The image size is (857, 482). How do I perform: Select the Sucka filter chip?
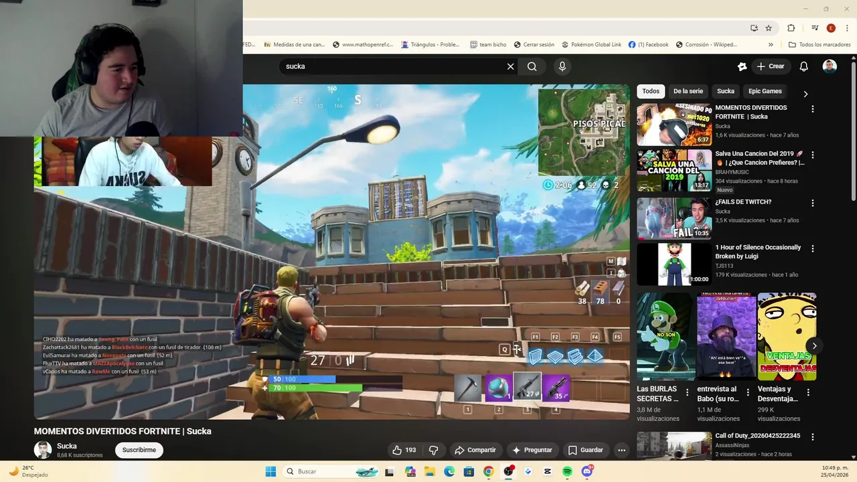pos(726,91)
